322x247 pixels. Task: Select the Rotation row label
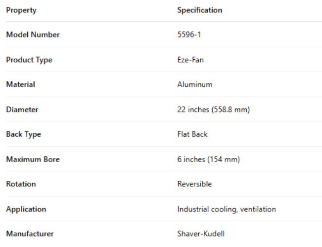click(x=21, y=184)
